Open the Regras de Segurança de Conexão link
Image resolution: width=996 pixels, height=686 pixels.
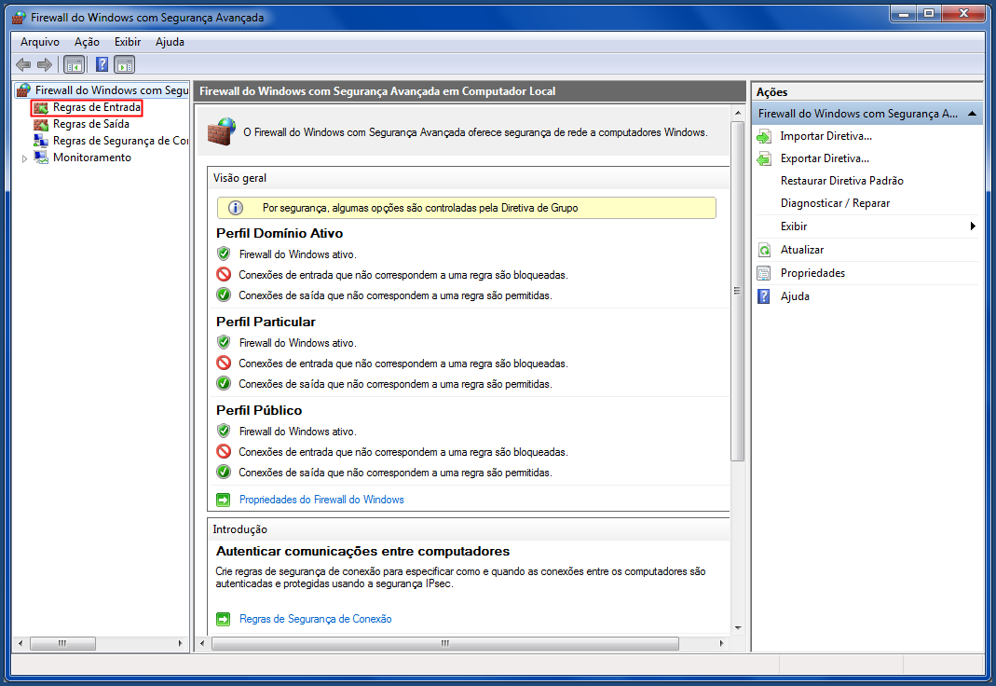click(315, 619)
